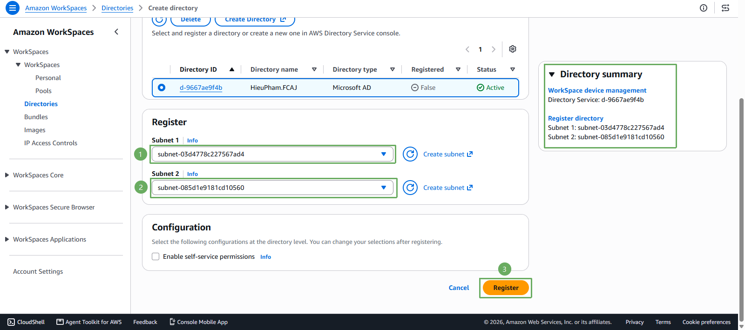This screenshot has width=745, height=330.
Task: Go to next page of directories
Action: click(x=494, y=49)
